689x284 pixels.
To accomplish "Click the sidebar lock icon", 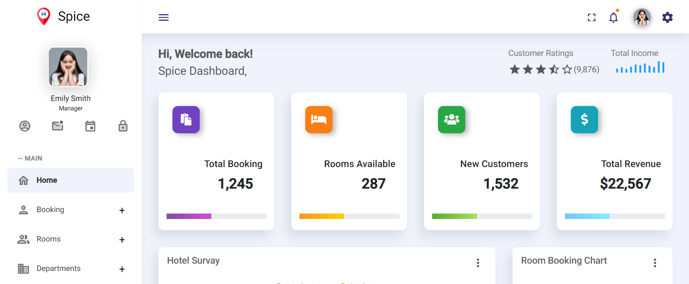I will pos(123,126).
